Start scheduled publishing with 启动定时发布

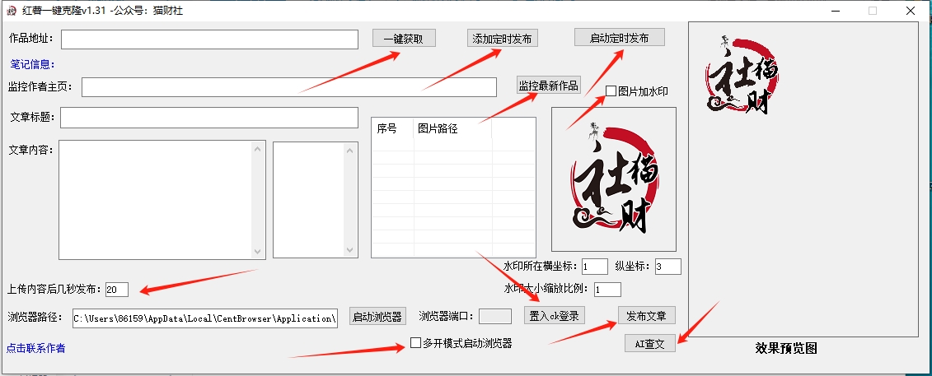(x=620, y=37)
